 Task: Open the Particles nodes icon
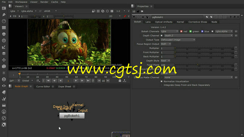pyautogui.click(x=4, y=73)
